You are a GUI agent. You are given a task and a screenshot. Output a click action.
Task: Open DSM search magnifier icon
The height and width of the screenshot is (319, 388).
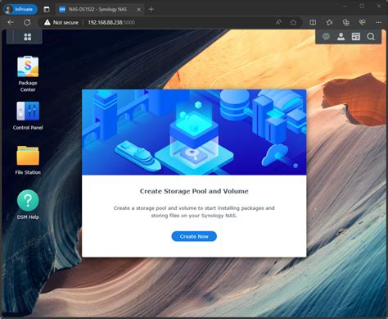[x=371, y=37]
